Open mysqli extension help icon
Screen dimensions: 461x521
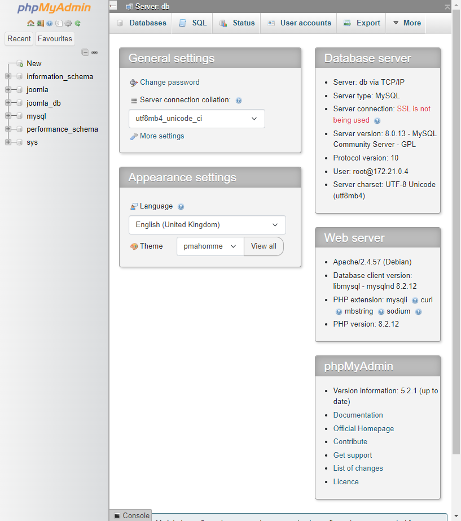pos(415,301)
